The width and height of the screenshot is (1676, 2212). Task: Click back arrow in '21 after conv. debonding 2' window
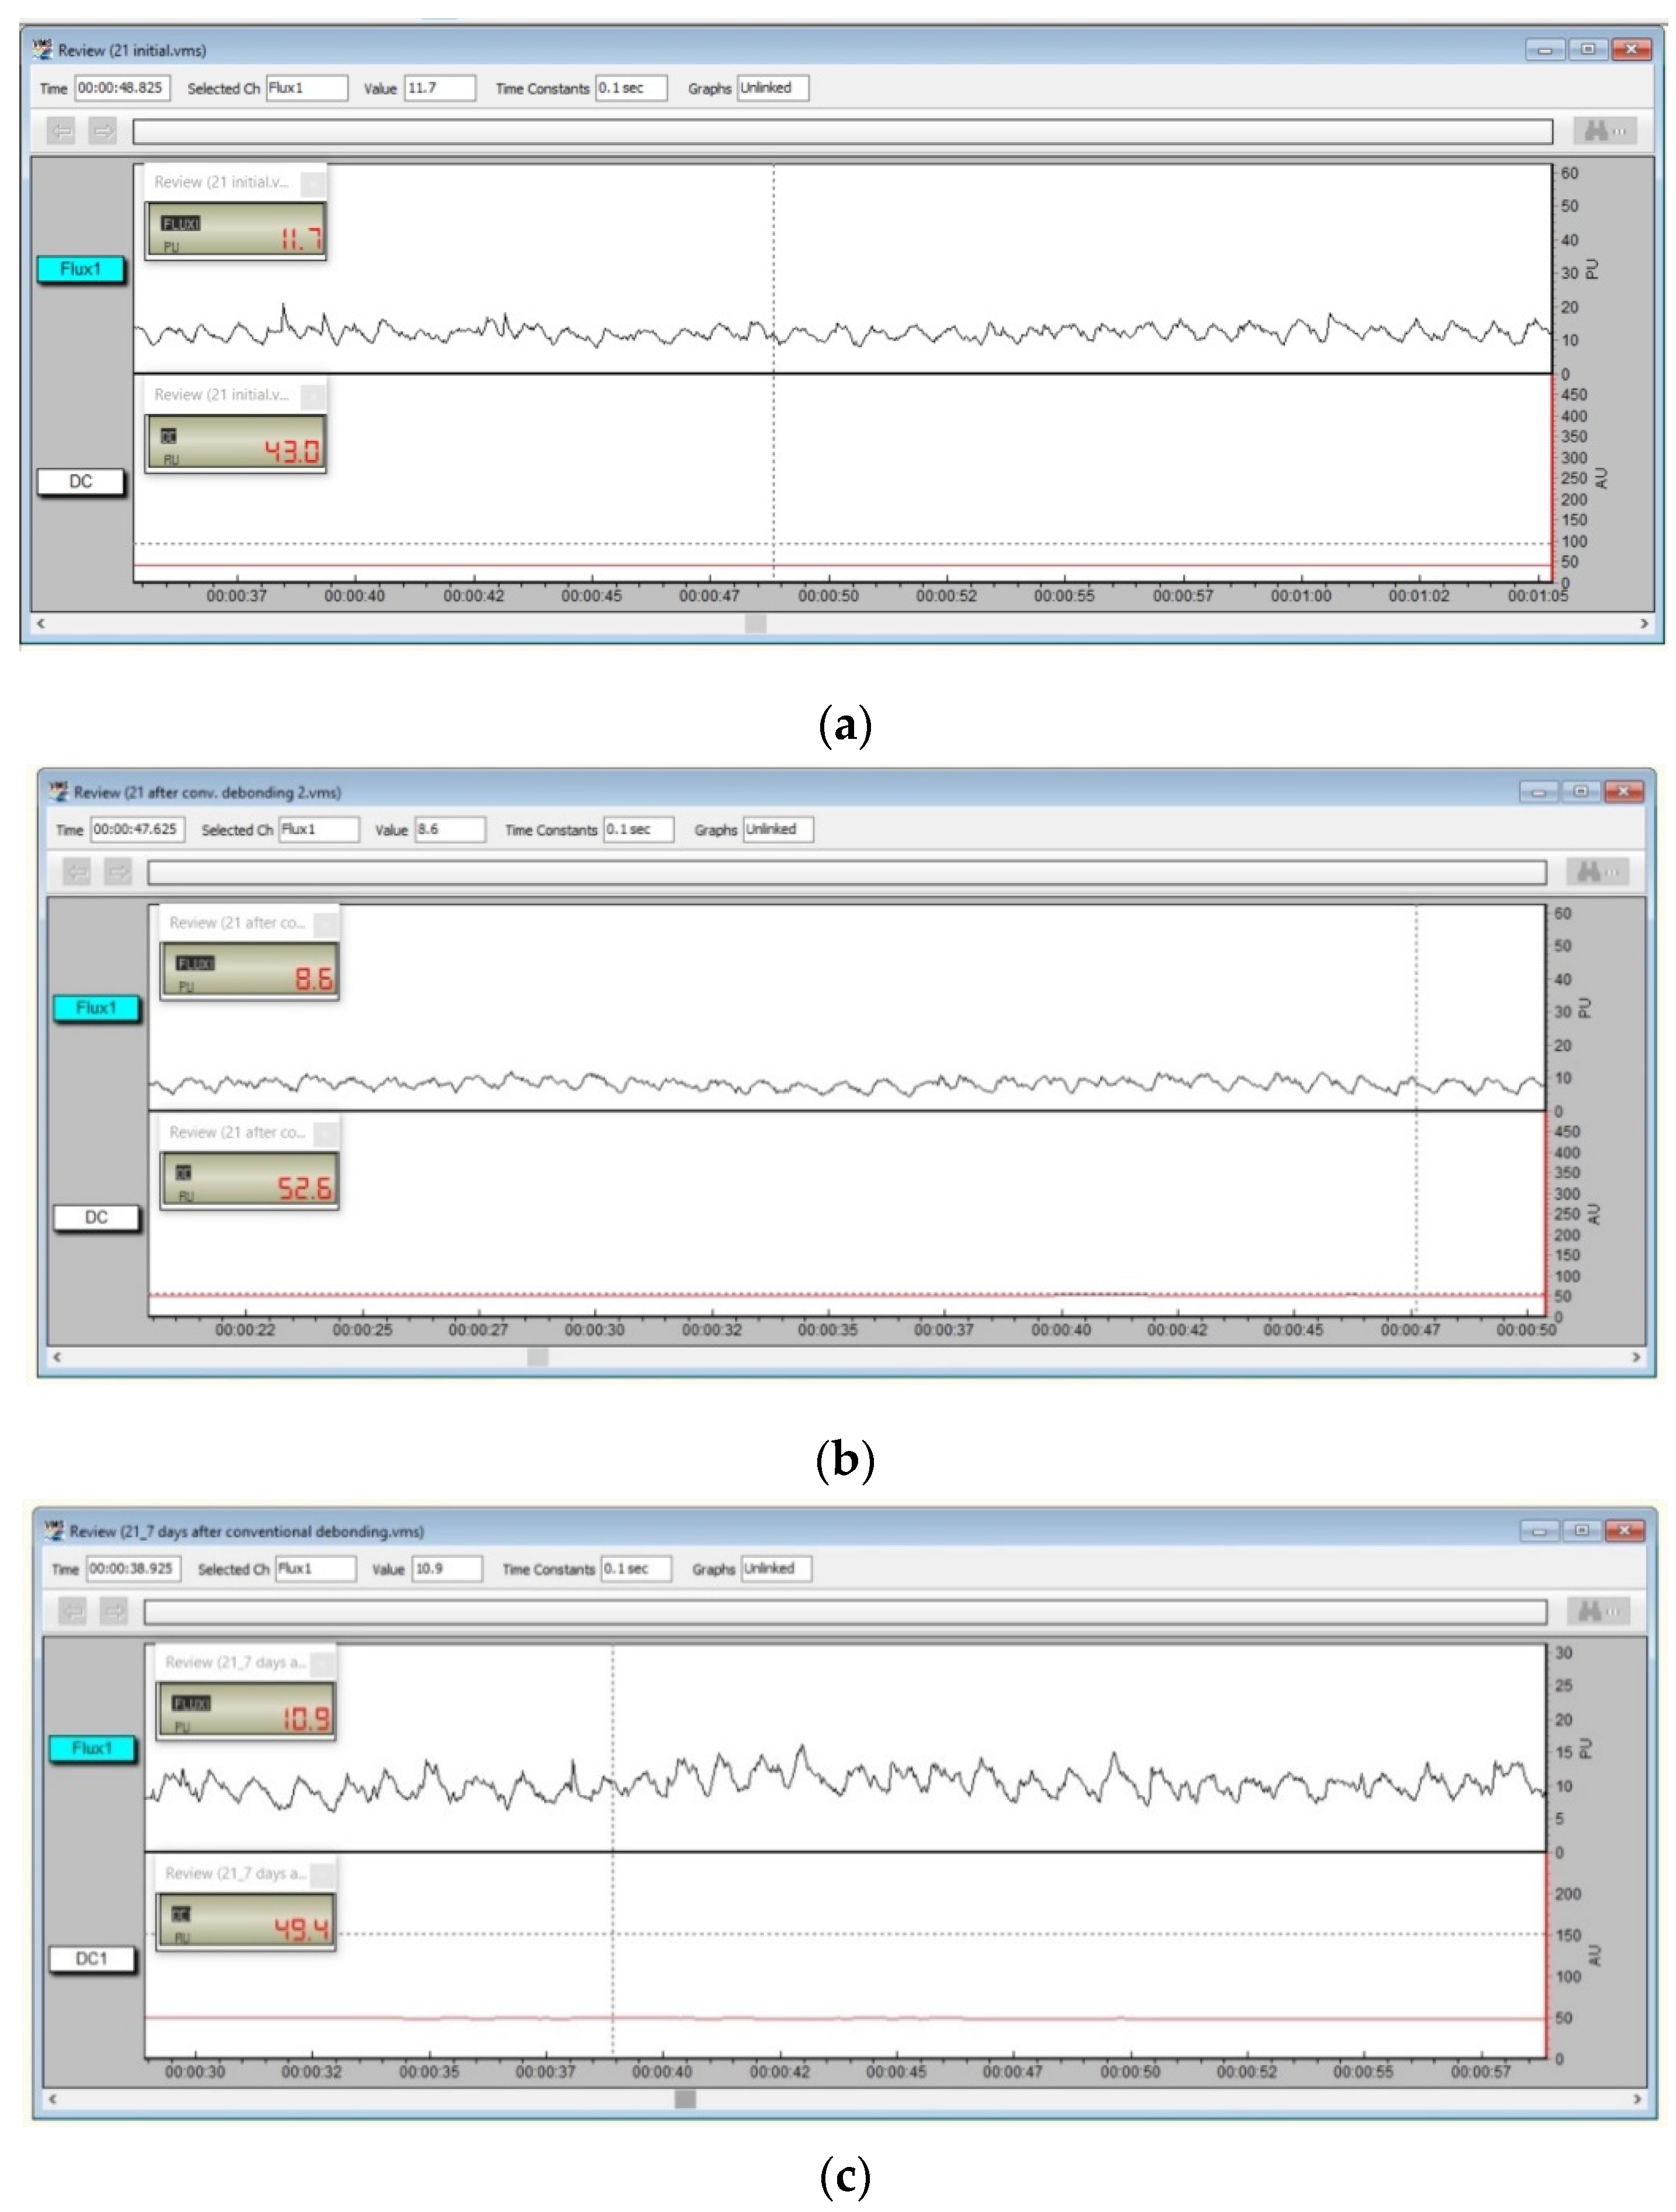tap(77, 872)
